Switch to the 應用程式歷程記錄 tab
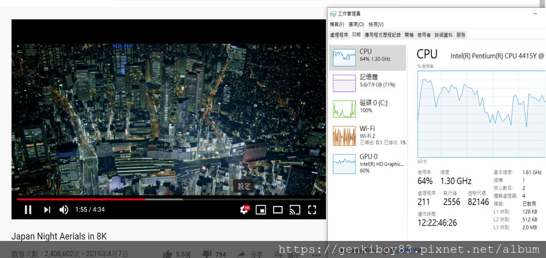This screenshot has width=546, height=258. coord(383,35)
